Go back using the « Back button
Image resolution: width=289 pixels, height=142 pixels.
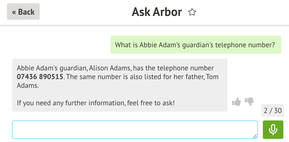pos(23,12)
